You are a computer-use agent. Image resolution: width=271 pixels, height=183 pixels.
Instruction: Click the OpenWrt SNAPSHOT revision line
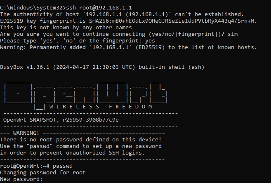(x=61, y=120)
